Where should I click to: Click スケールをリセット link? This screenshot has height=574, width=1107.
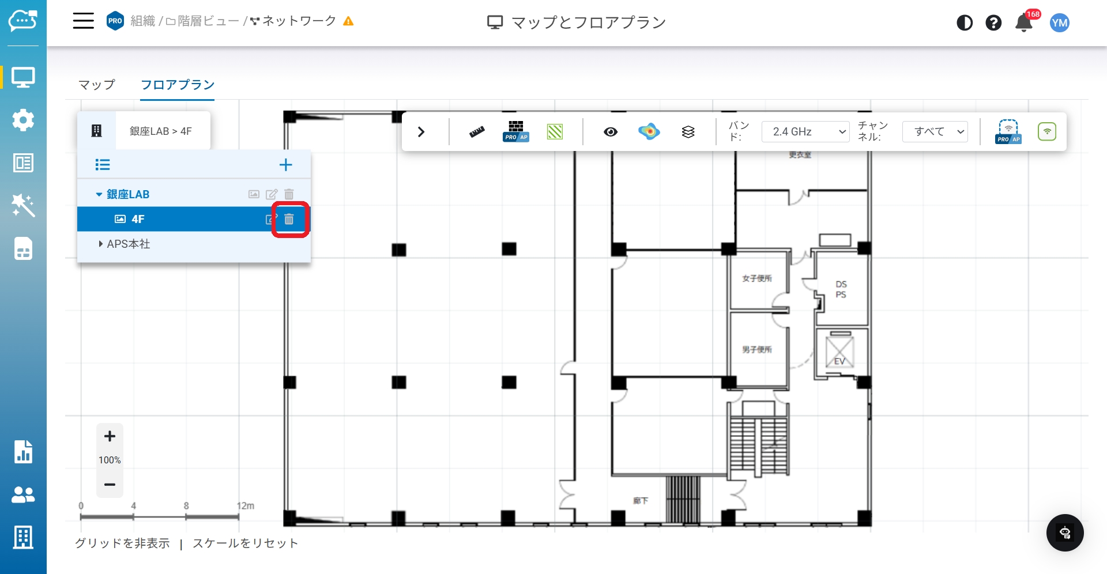(x=246, y=543)
